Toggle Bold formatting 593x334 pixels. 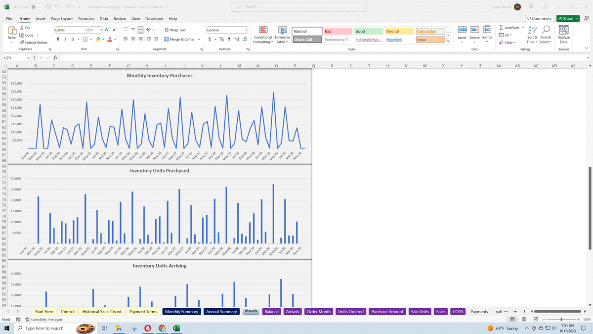point(58,39)
